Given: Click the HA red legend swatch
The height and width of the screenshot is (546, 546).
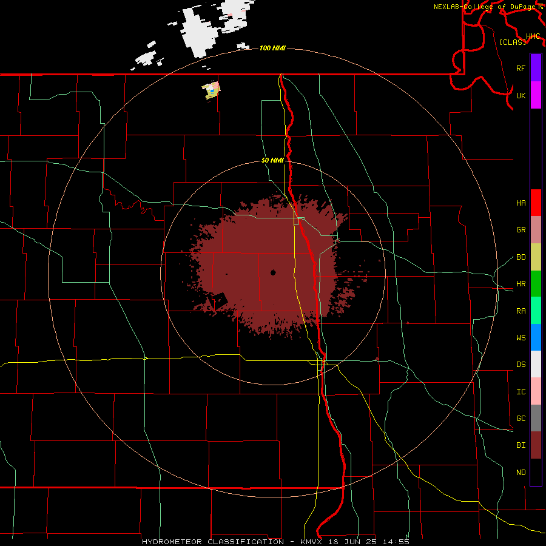Looking at the screenshot, I should click(536, 203).
